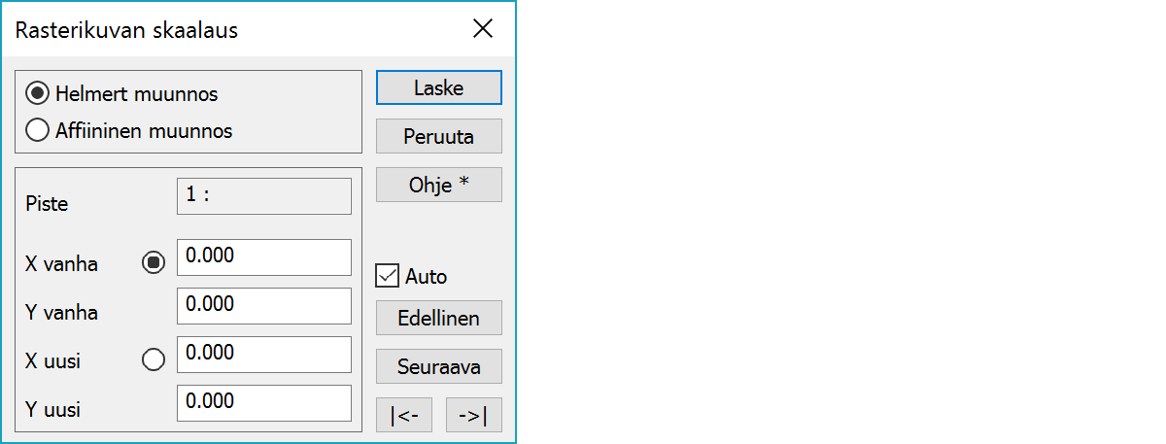Advance to next point with Seuraava

coord(438,366)
